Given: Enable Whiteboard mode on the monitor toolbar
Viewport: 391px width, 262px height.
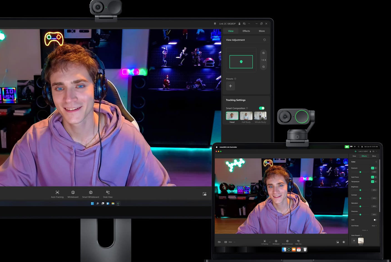Looking at the screenshot, I should [x=73, y=193].
